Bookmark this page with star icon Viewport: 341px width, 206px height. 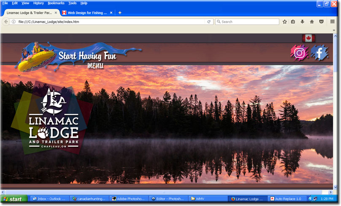284,22
